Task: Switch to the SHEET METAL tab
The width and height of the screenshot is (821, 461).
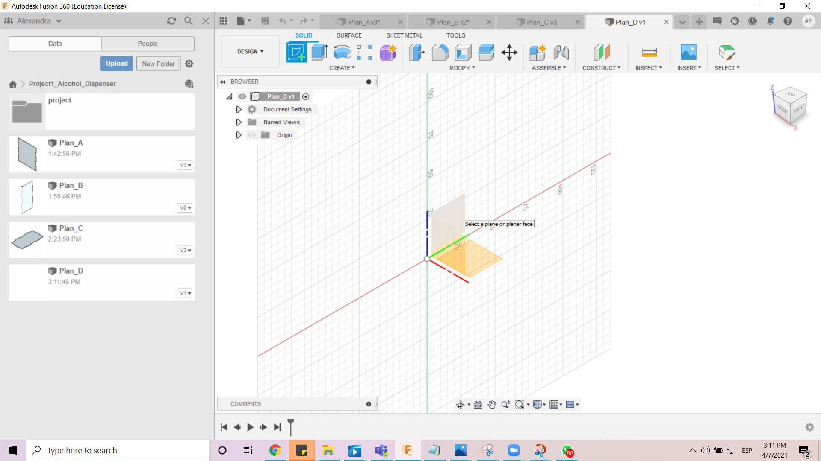Action: 404,35
